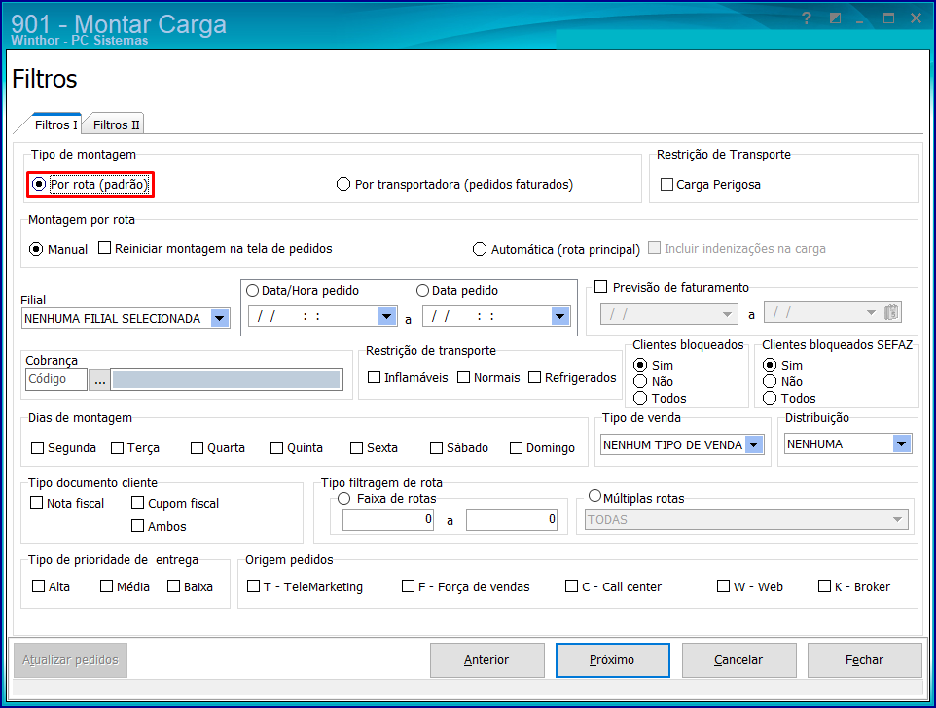
Task: Click the Cobrança Código input field
Action: point(56,379)
